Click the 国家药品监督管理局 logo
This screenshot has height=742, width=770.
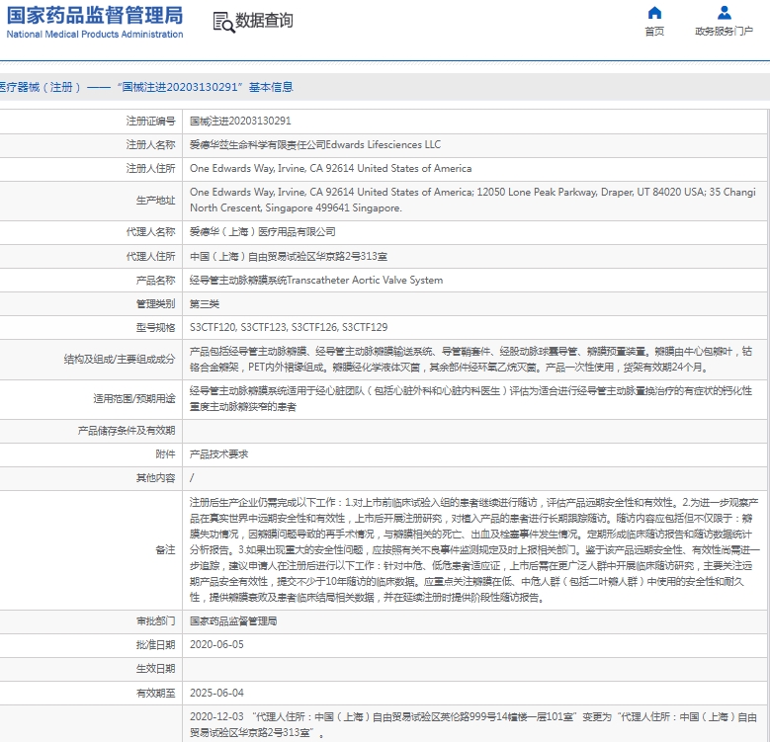[95, 21]
